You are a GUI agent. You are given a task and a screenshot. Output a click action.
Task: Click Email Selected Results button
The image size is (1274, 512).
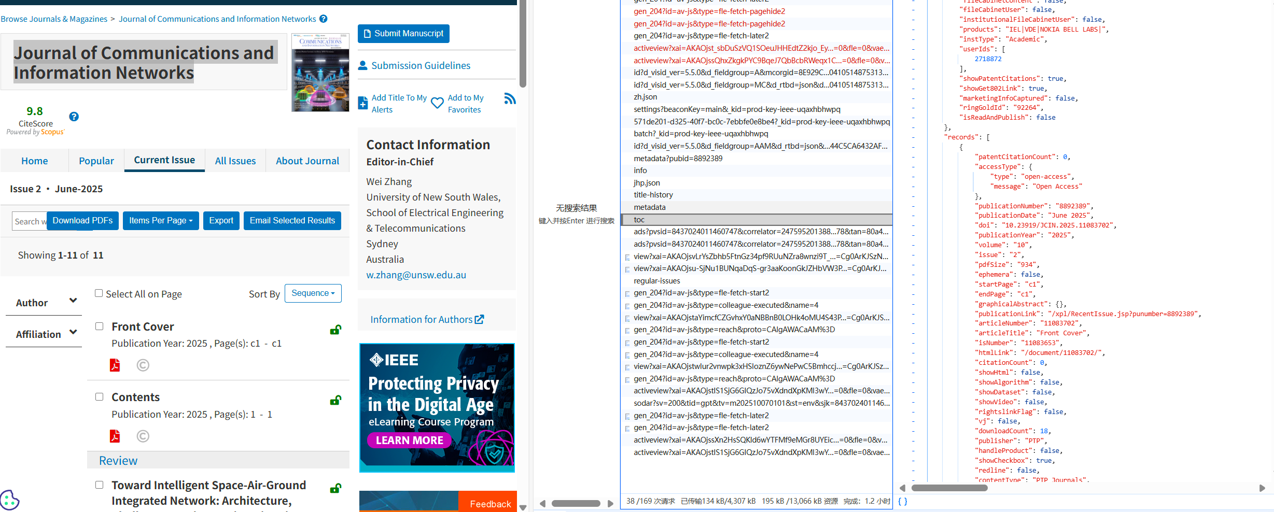coord(292,221)
